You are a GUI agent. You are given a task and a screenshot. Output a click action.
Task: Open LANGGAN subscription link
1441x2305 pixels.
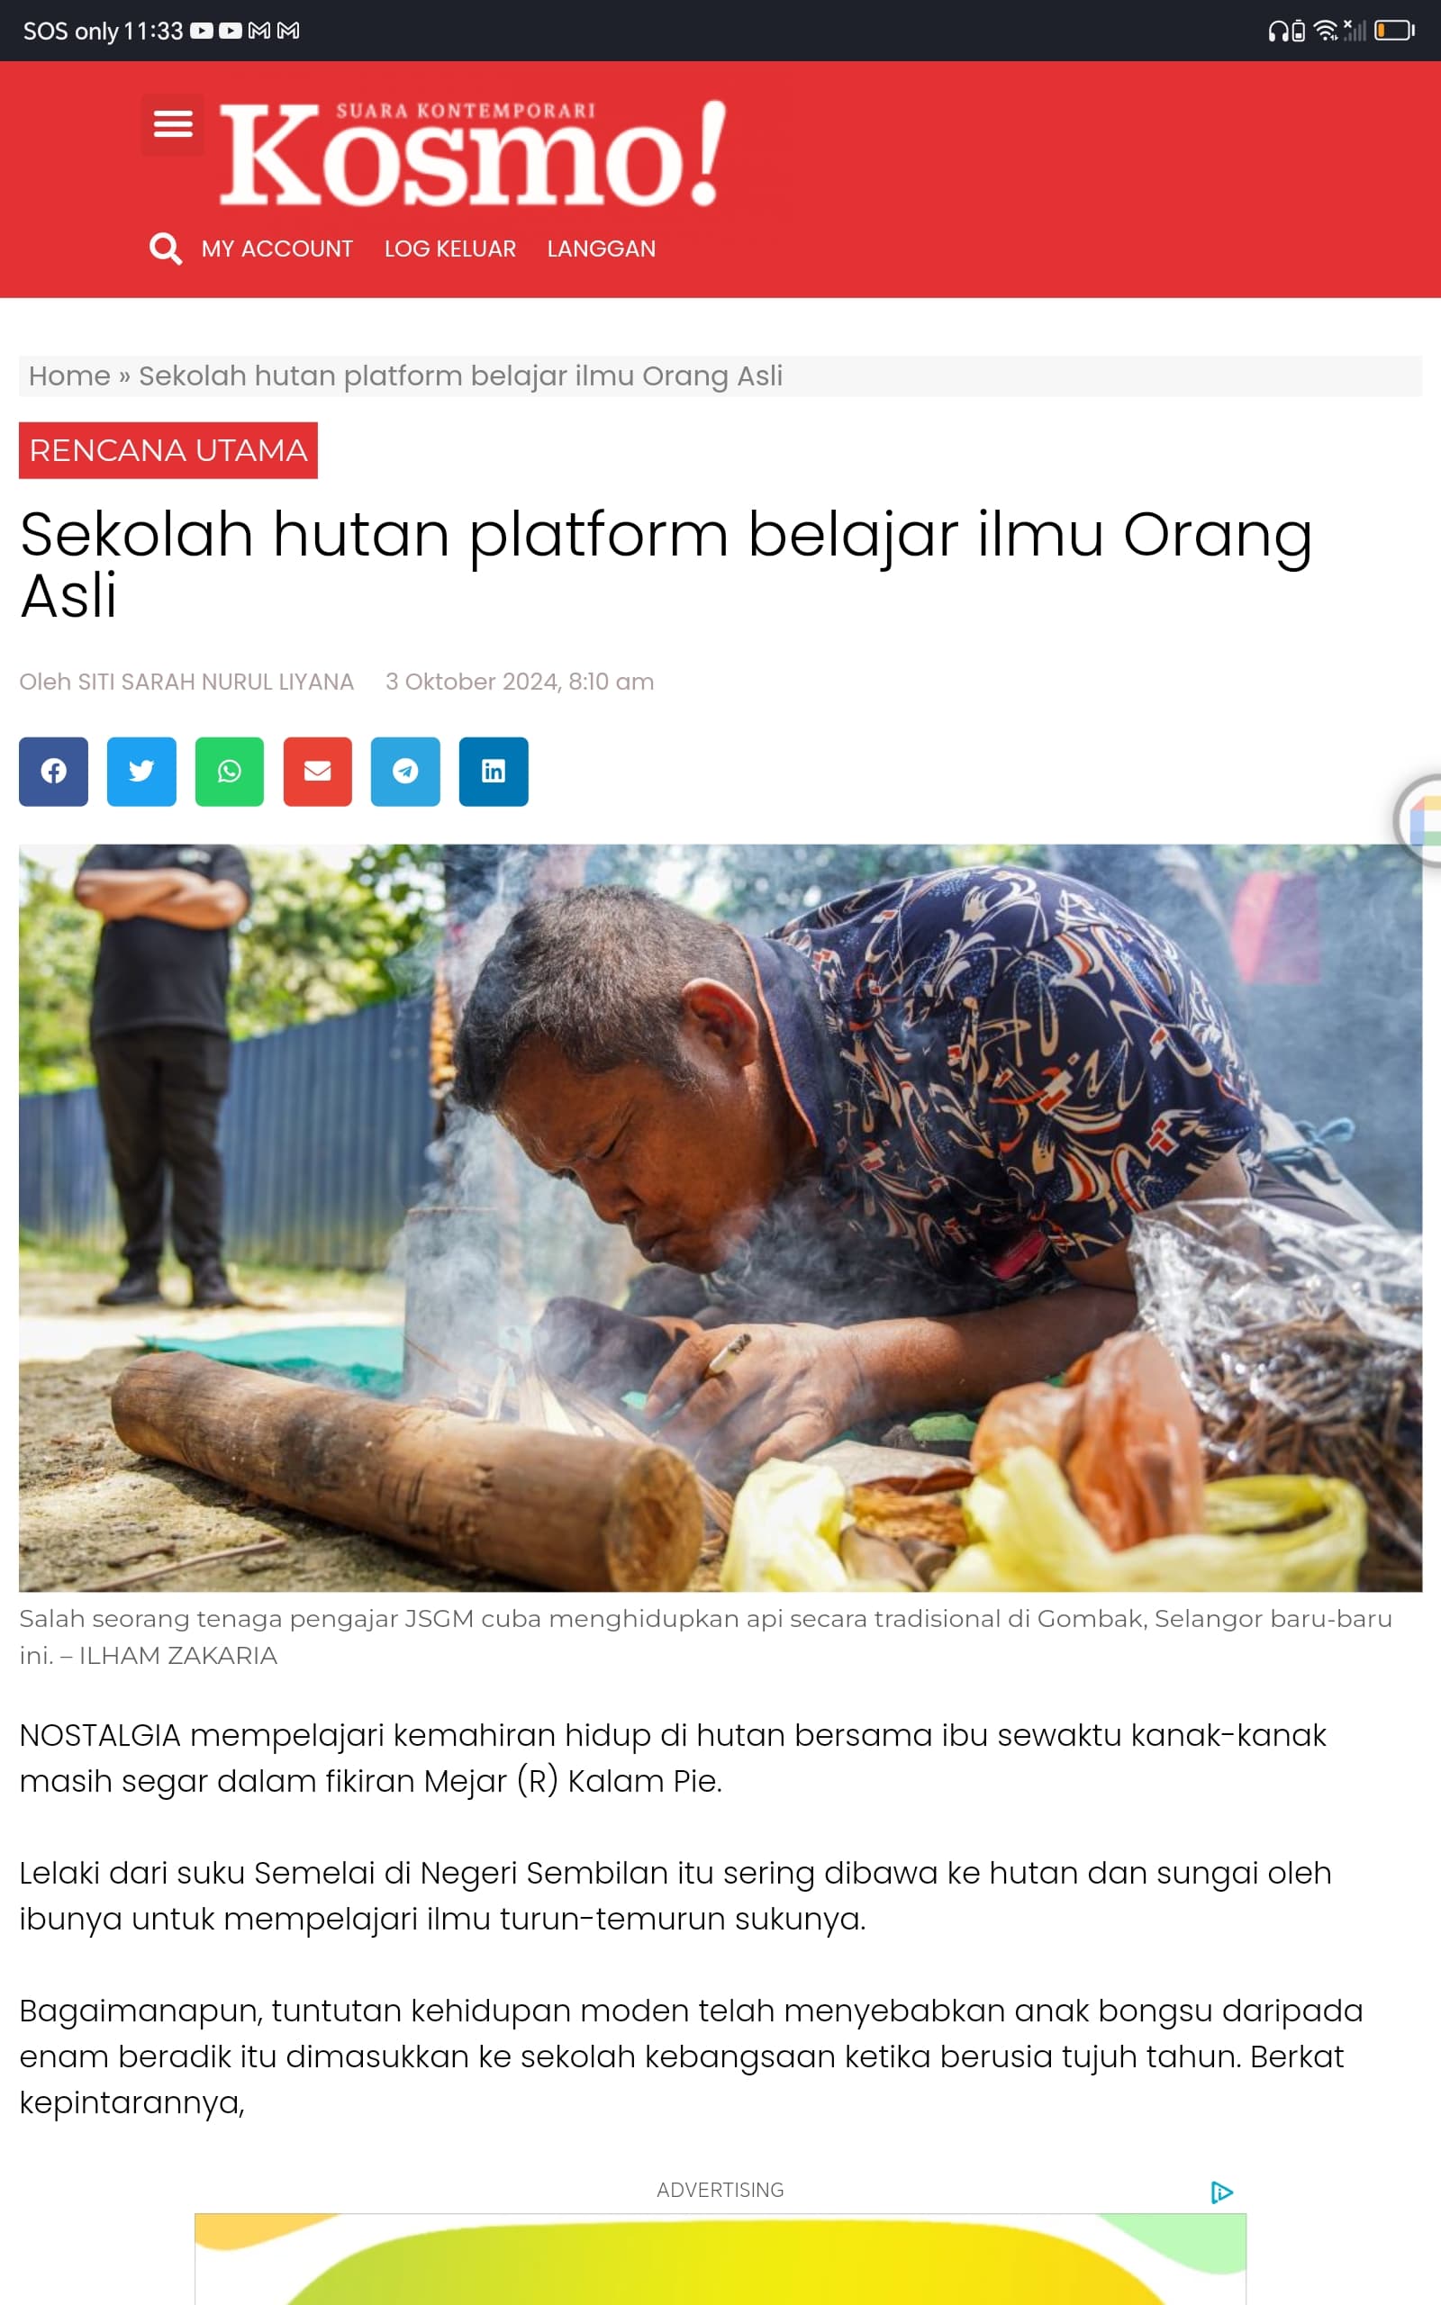602,249
